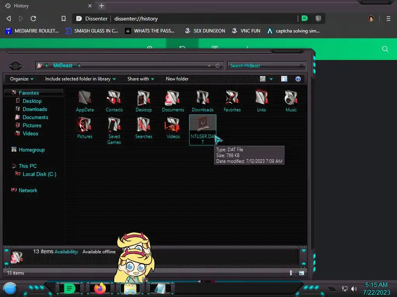
Task: Select Network in navigation tree
Action: (x=28, y=190)
